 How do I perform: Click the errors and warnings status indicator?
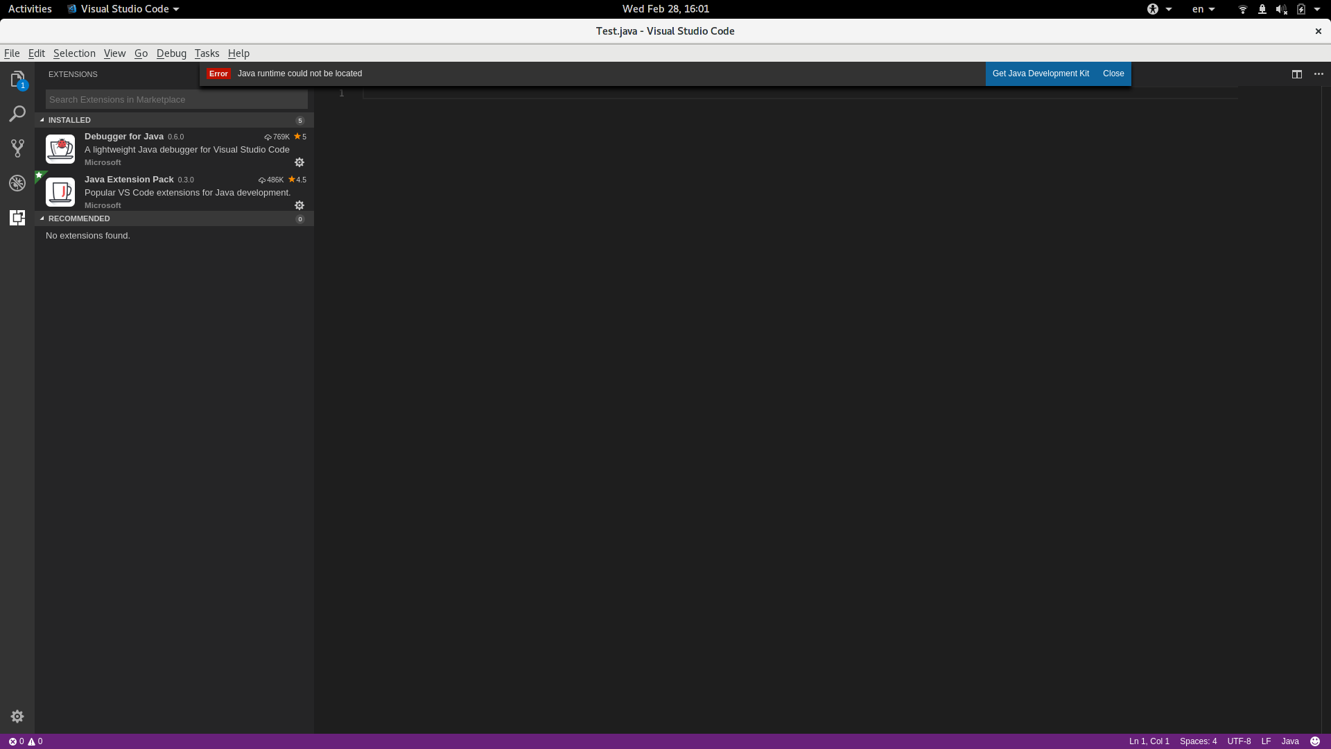point(26,741)
